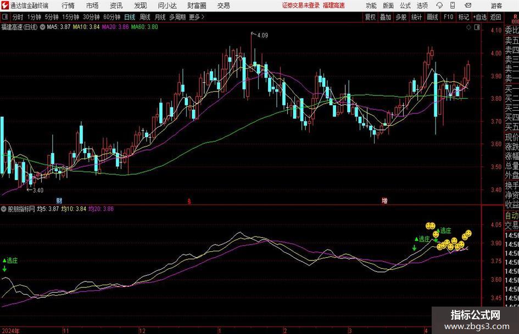Click the 返回 back button

tap(495, 17)
